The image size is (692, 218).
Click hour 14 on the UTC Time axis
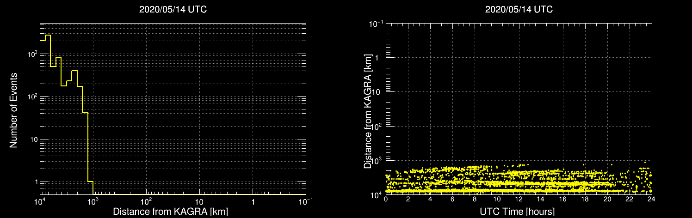[x=541, y=200]
